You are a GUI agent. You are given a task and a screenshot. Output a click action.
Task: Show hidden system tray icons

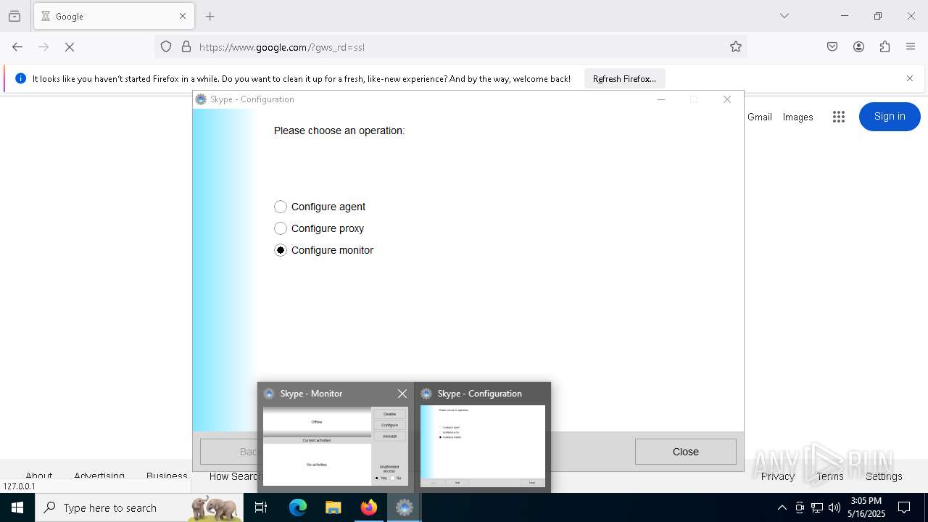click(x=782, y=507)
